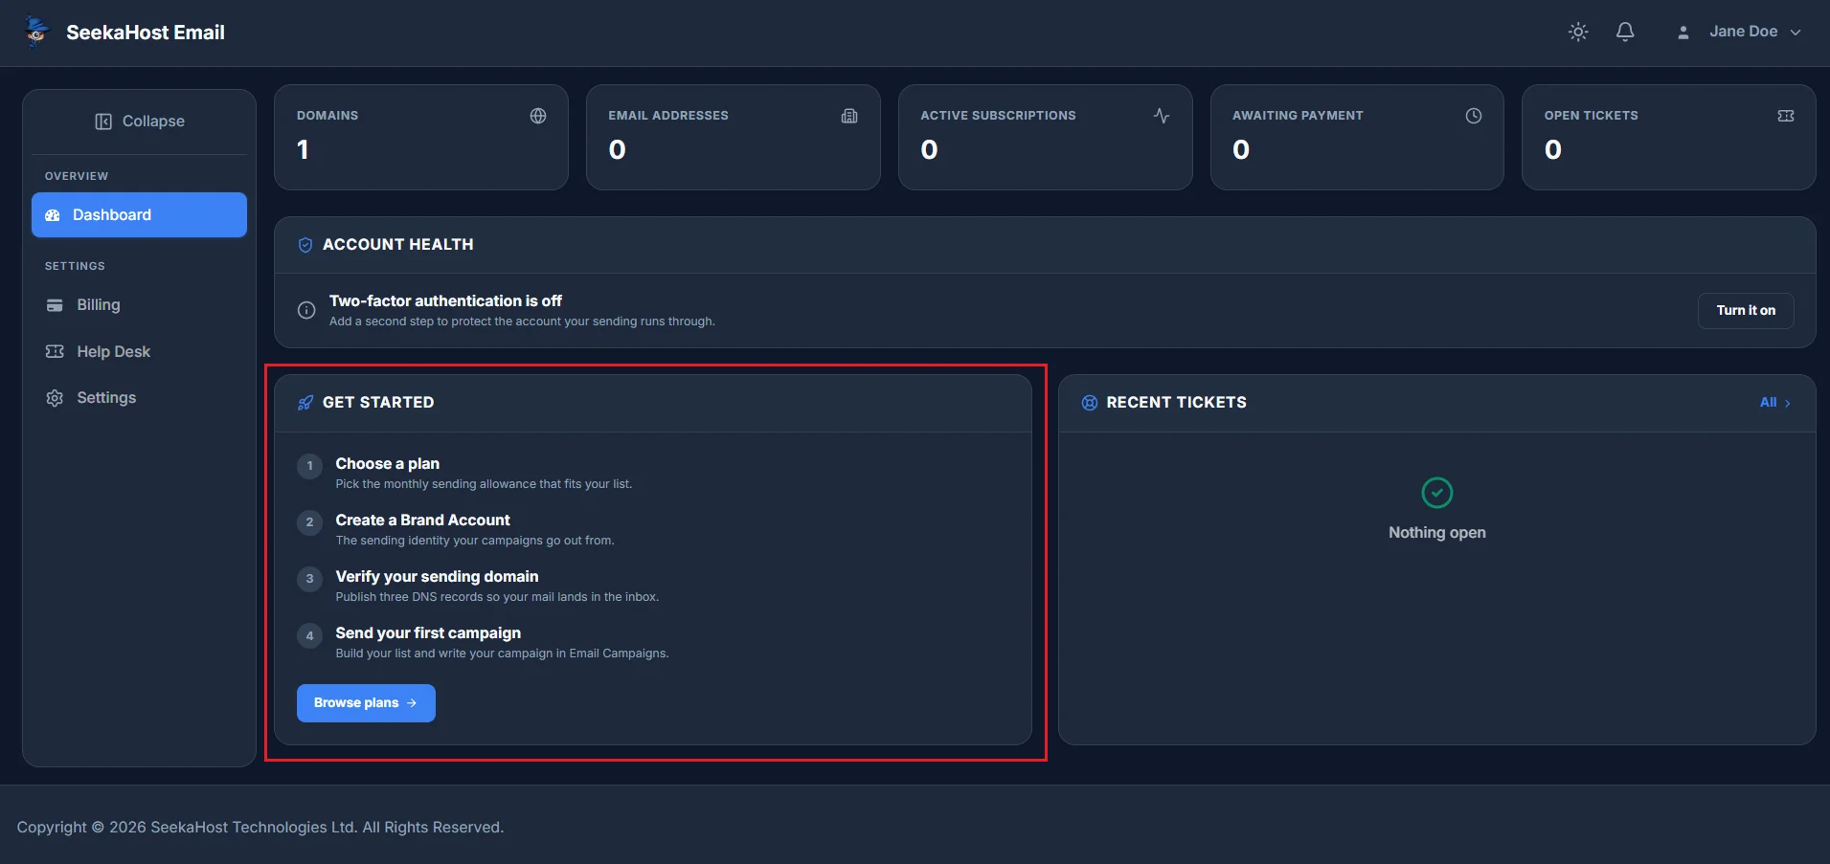Click the info icon for two-factor notice
The width and height of the screenshot is (1830, 864).
[x=306, y=310]
